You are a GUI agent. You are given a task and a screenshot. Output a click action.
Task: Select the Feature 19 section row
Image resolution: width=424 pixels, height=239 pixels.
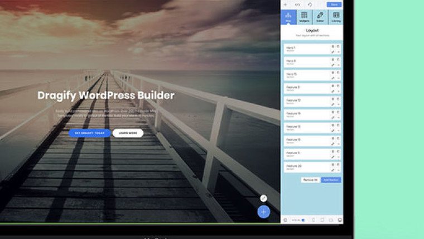[x=312, y=115]
